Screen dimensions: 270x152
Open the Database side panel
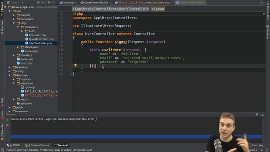tap(268, 32)
